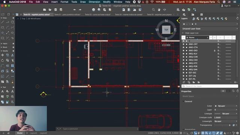240x135 pixels.
Task: Expand the Hatch panel section
Action: pos(1,43)
